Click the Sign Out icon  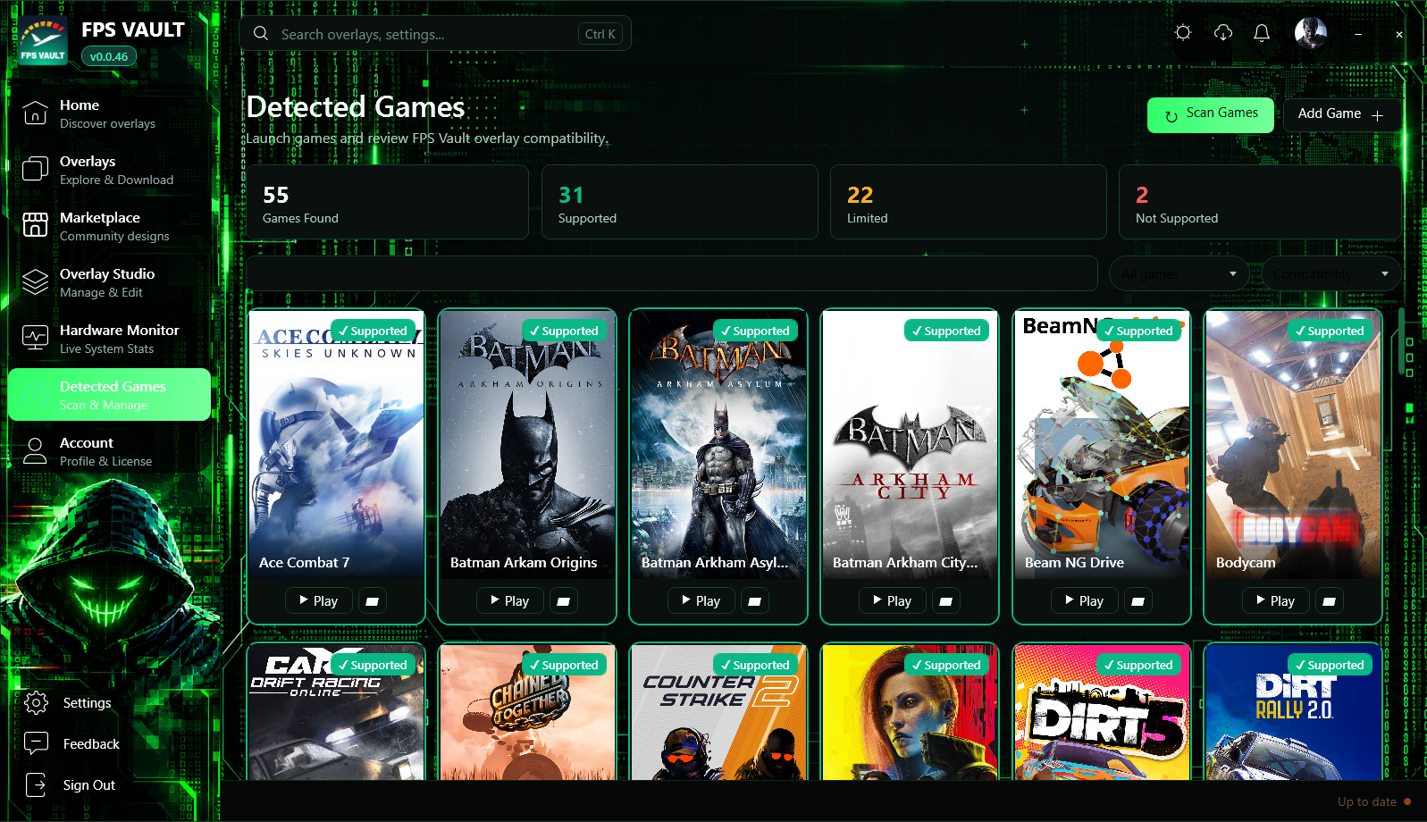[37, 784]
